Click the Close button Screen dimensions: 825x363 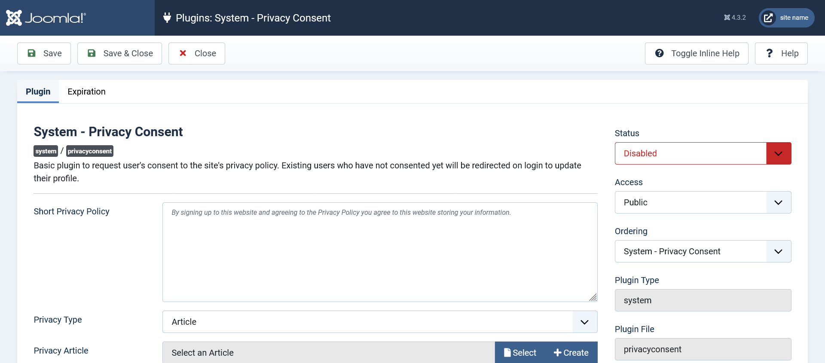point(197,53)
